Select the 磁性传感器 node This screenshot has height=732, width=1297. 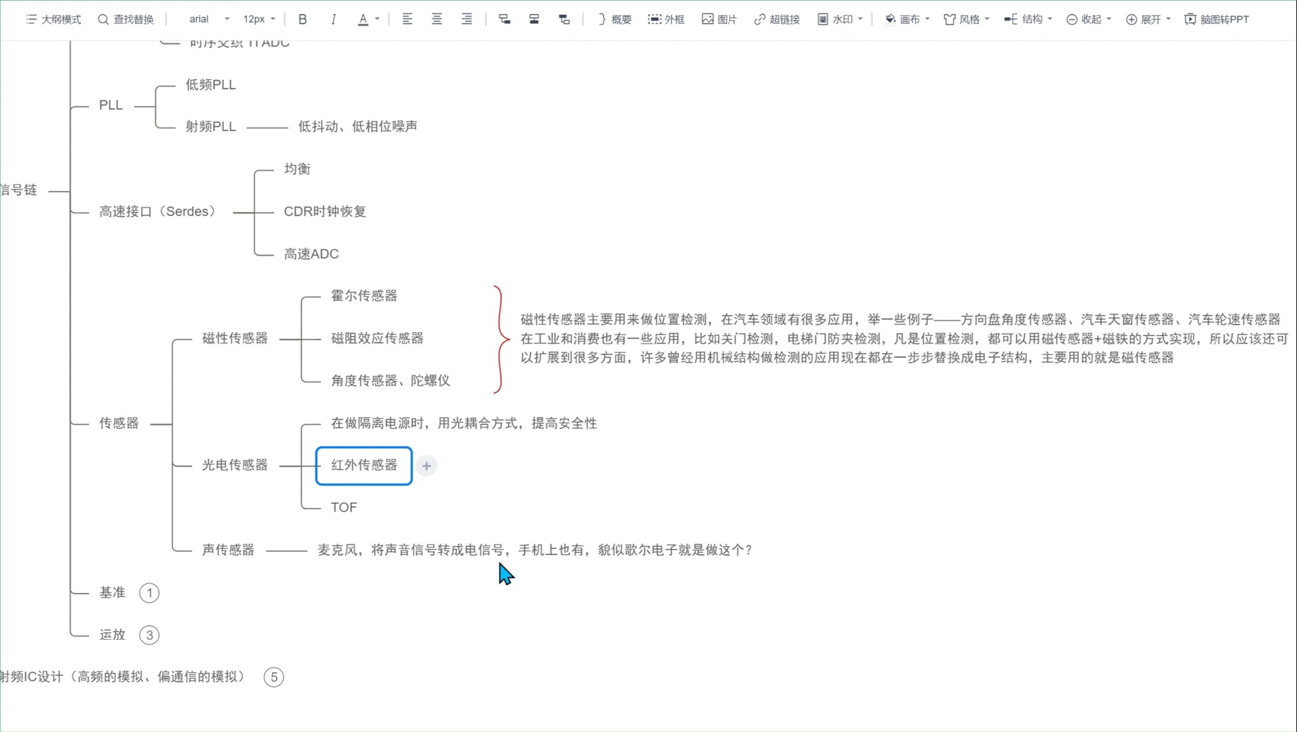[235, 338]
